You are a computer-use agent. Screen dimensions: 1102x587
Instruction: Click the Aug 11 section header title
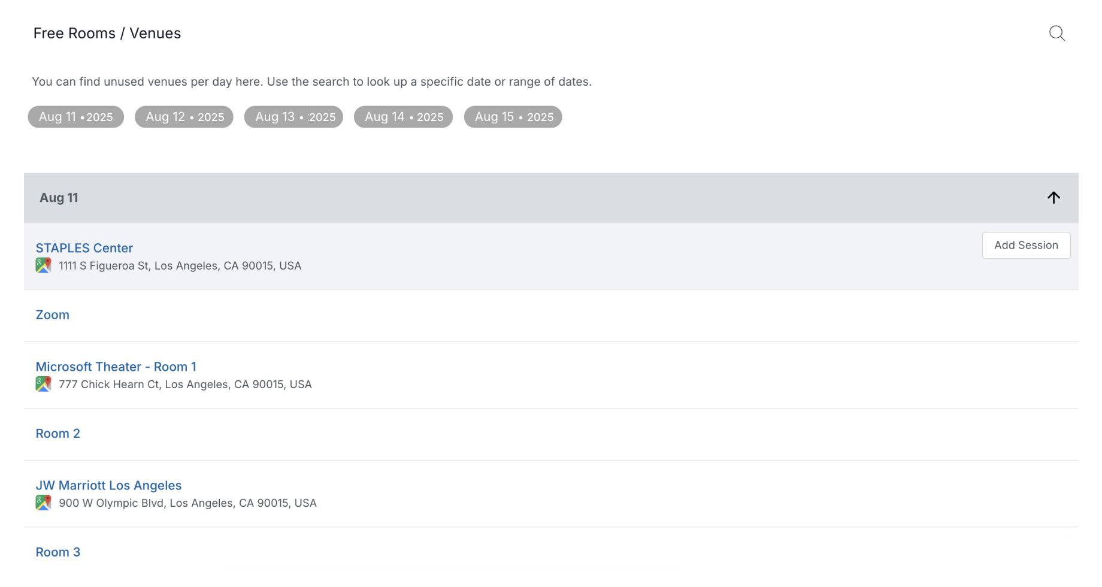59,198
